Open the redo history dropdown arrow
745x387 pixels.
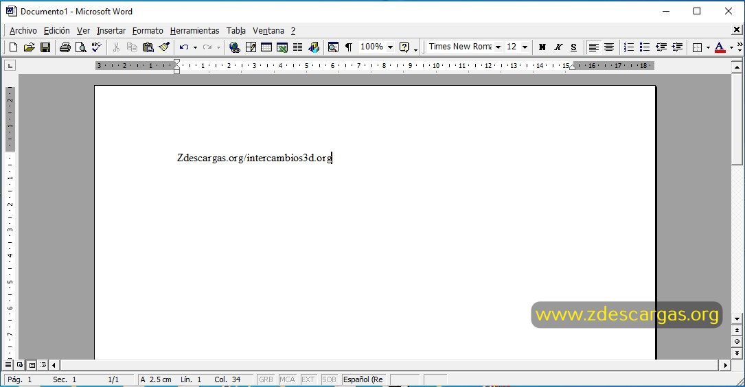218,47
